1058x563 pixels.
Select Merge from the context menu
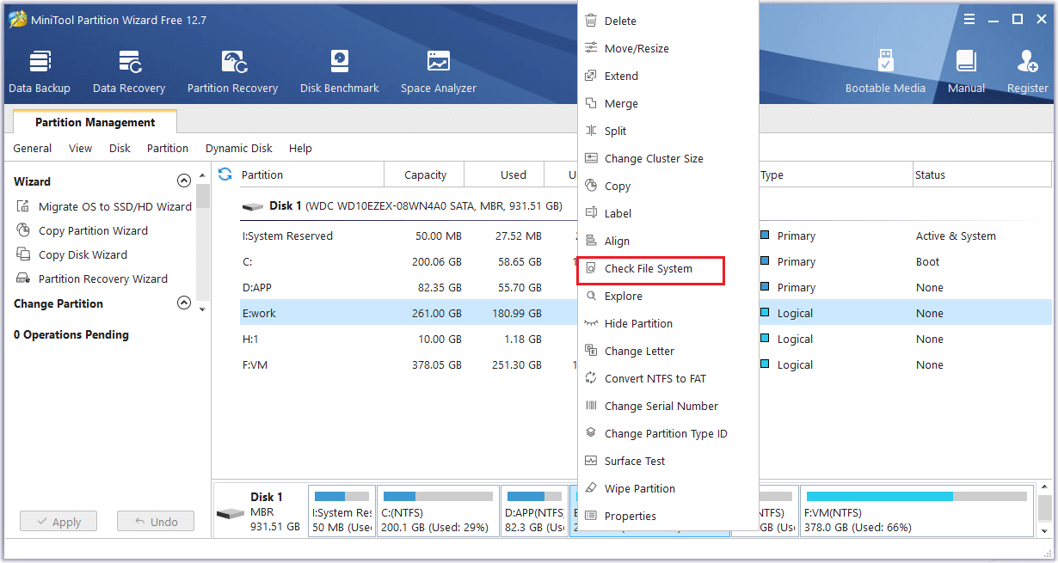tap(667, 103)
